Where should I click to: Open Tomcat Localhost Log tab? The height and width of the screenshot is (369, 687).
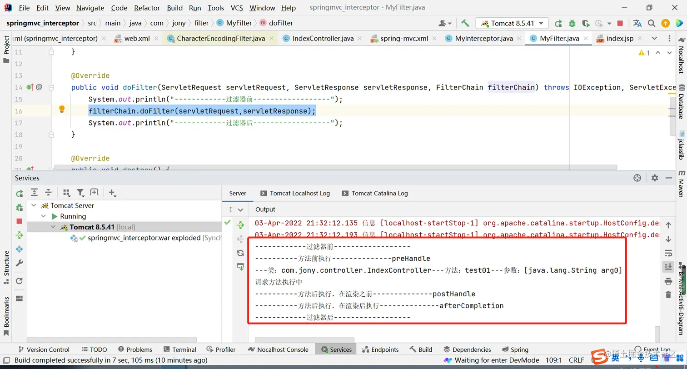(295, 193)
